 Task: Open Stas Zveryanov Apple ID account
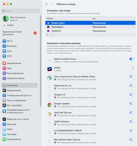pyautogui.click(x=14, y=19)
